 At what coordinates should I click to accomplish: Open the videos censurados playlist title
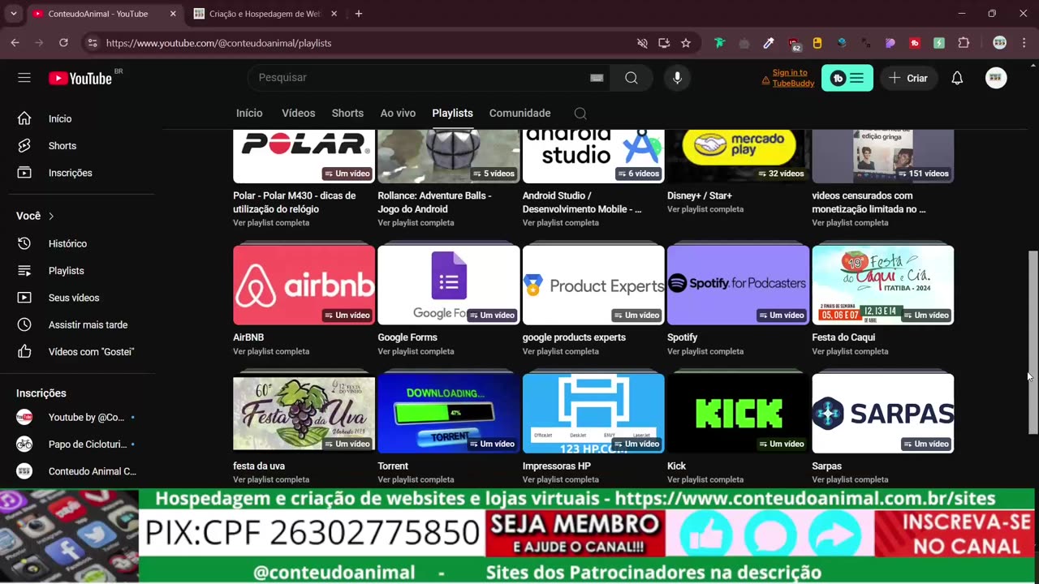[x=869, y=202]
